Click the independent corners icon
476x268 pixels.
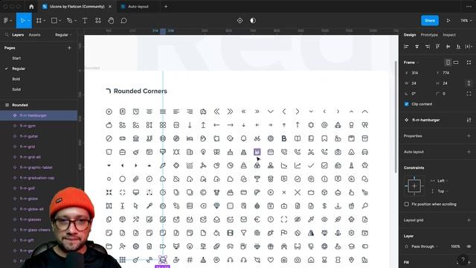point(469,94)
